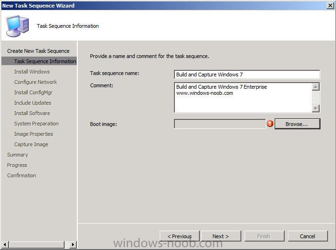
Task: Click the 'Task sequence name:' label
Action: (115, 73)
